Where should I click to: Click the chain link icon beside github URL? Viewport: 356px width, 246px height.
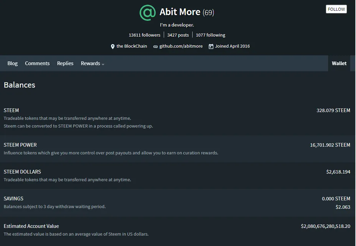coord(155,46)
